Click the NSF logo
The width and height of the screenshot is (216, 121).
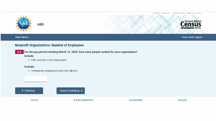[24, 23]
